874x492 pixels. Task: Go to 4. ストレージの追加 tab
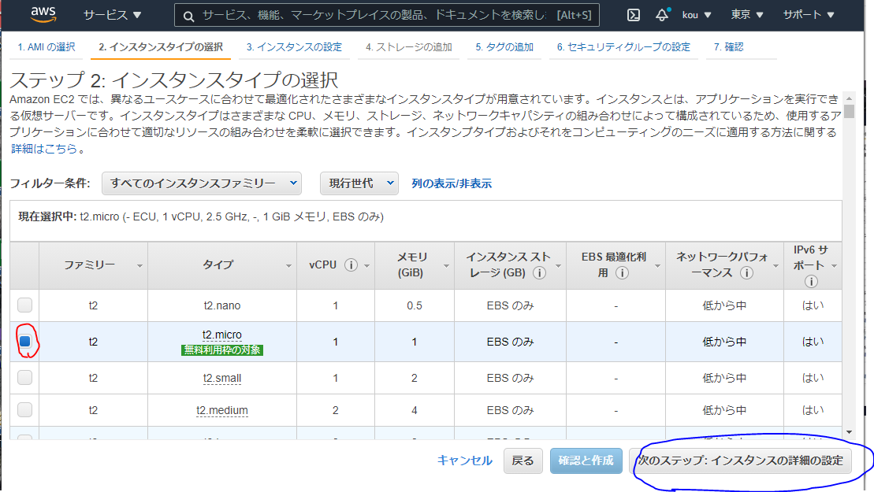click(x=408, y=47)
